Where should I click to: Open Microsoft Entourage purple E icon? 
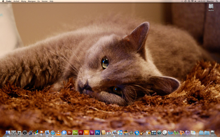(x=187, y=132)
